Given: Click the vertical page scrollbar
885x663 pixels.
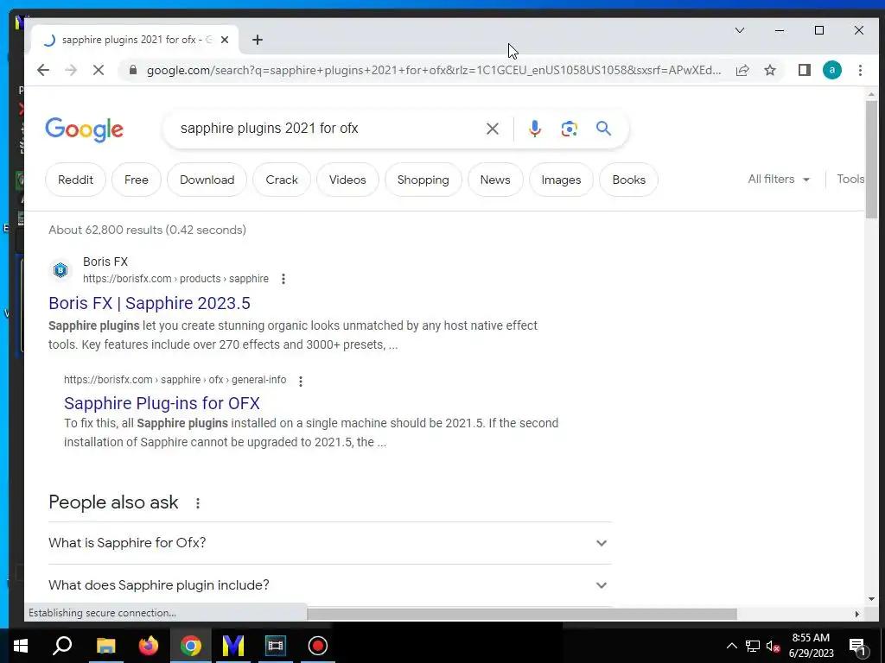Looking at the screenshot, I should click(871, 160).
